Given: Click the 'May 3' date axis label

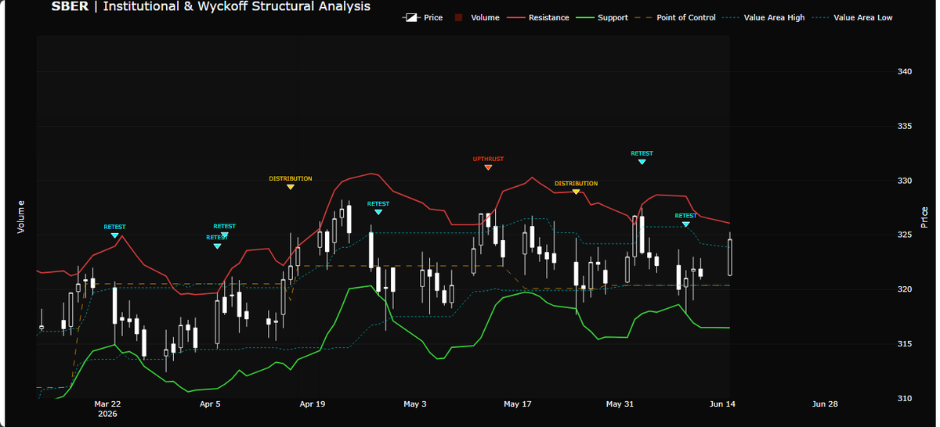Looking at the screenshot, I should pyautogui.click(x=415, y=404).
